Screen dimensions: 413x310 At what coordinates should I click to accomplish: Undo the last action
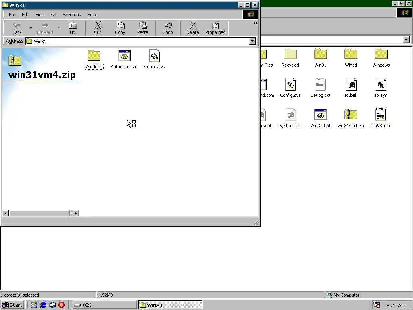tap(168, 28)
